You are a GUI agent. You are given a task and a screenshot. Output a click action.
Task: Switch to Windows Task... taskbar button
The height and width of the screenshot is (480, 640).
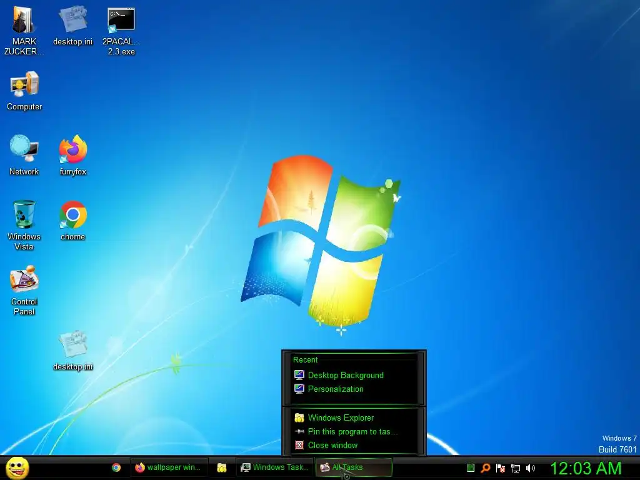pyautogui.click(x=274, y=467)
